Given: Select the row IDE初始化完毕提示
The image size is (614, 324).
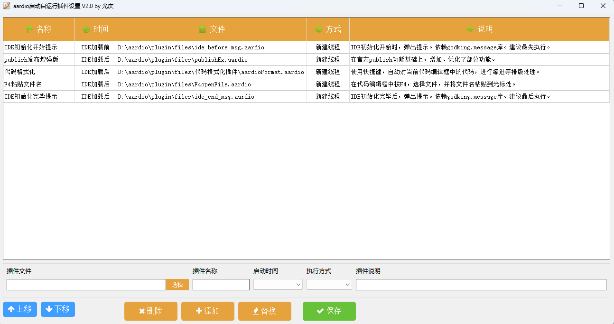Looking at the screenshot, I should (307, 97).
